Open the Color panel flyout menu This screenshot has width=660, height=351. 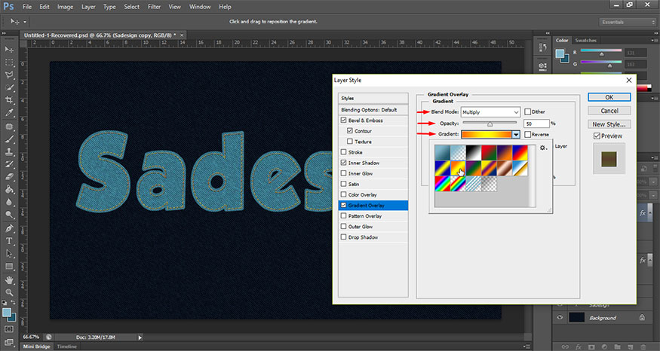[x=655, y=41]
